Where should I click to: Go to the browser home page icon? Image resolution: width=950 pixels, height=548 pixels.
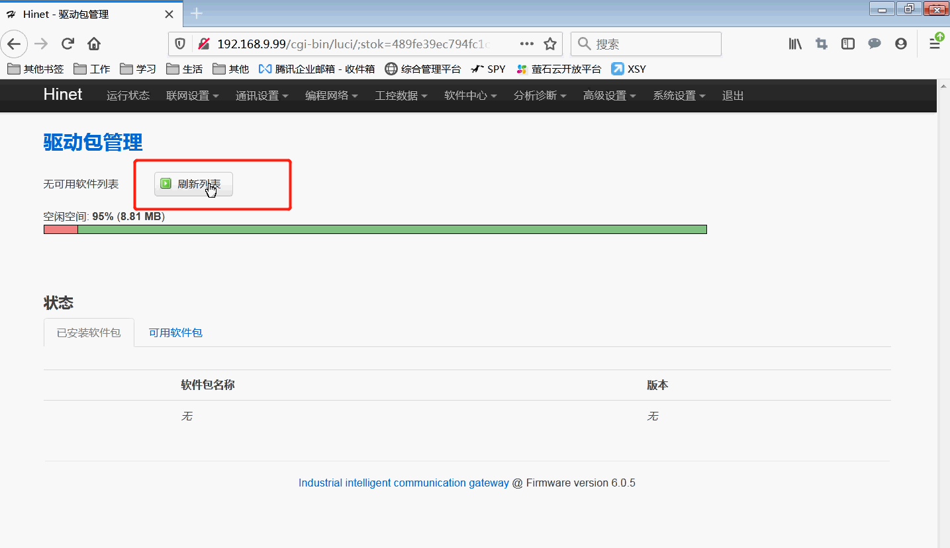click(x=94, y=44)
